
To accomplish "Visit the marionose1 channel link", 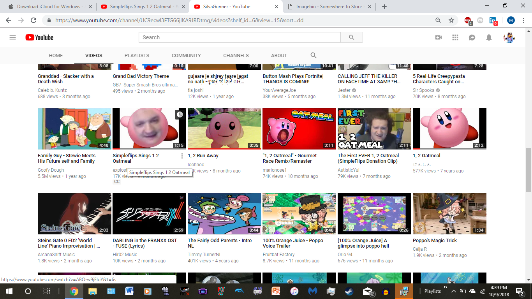I will (x=274, y=170).
